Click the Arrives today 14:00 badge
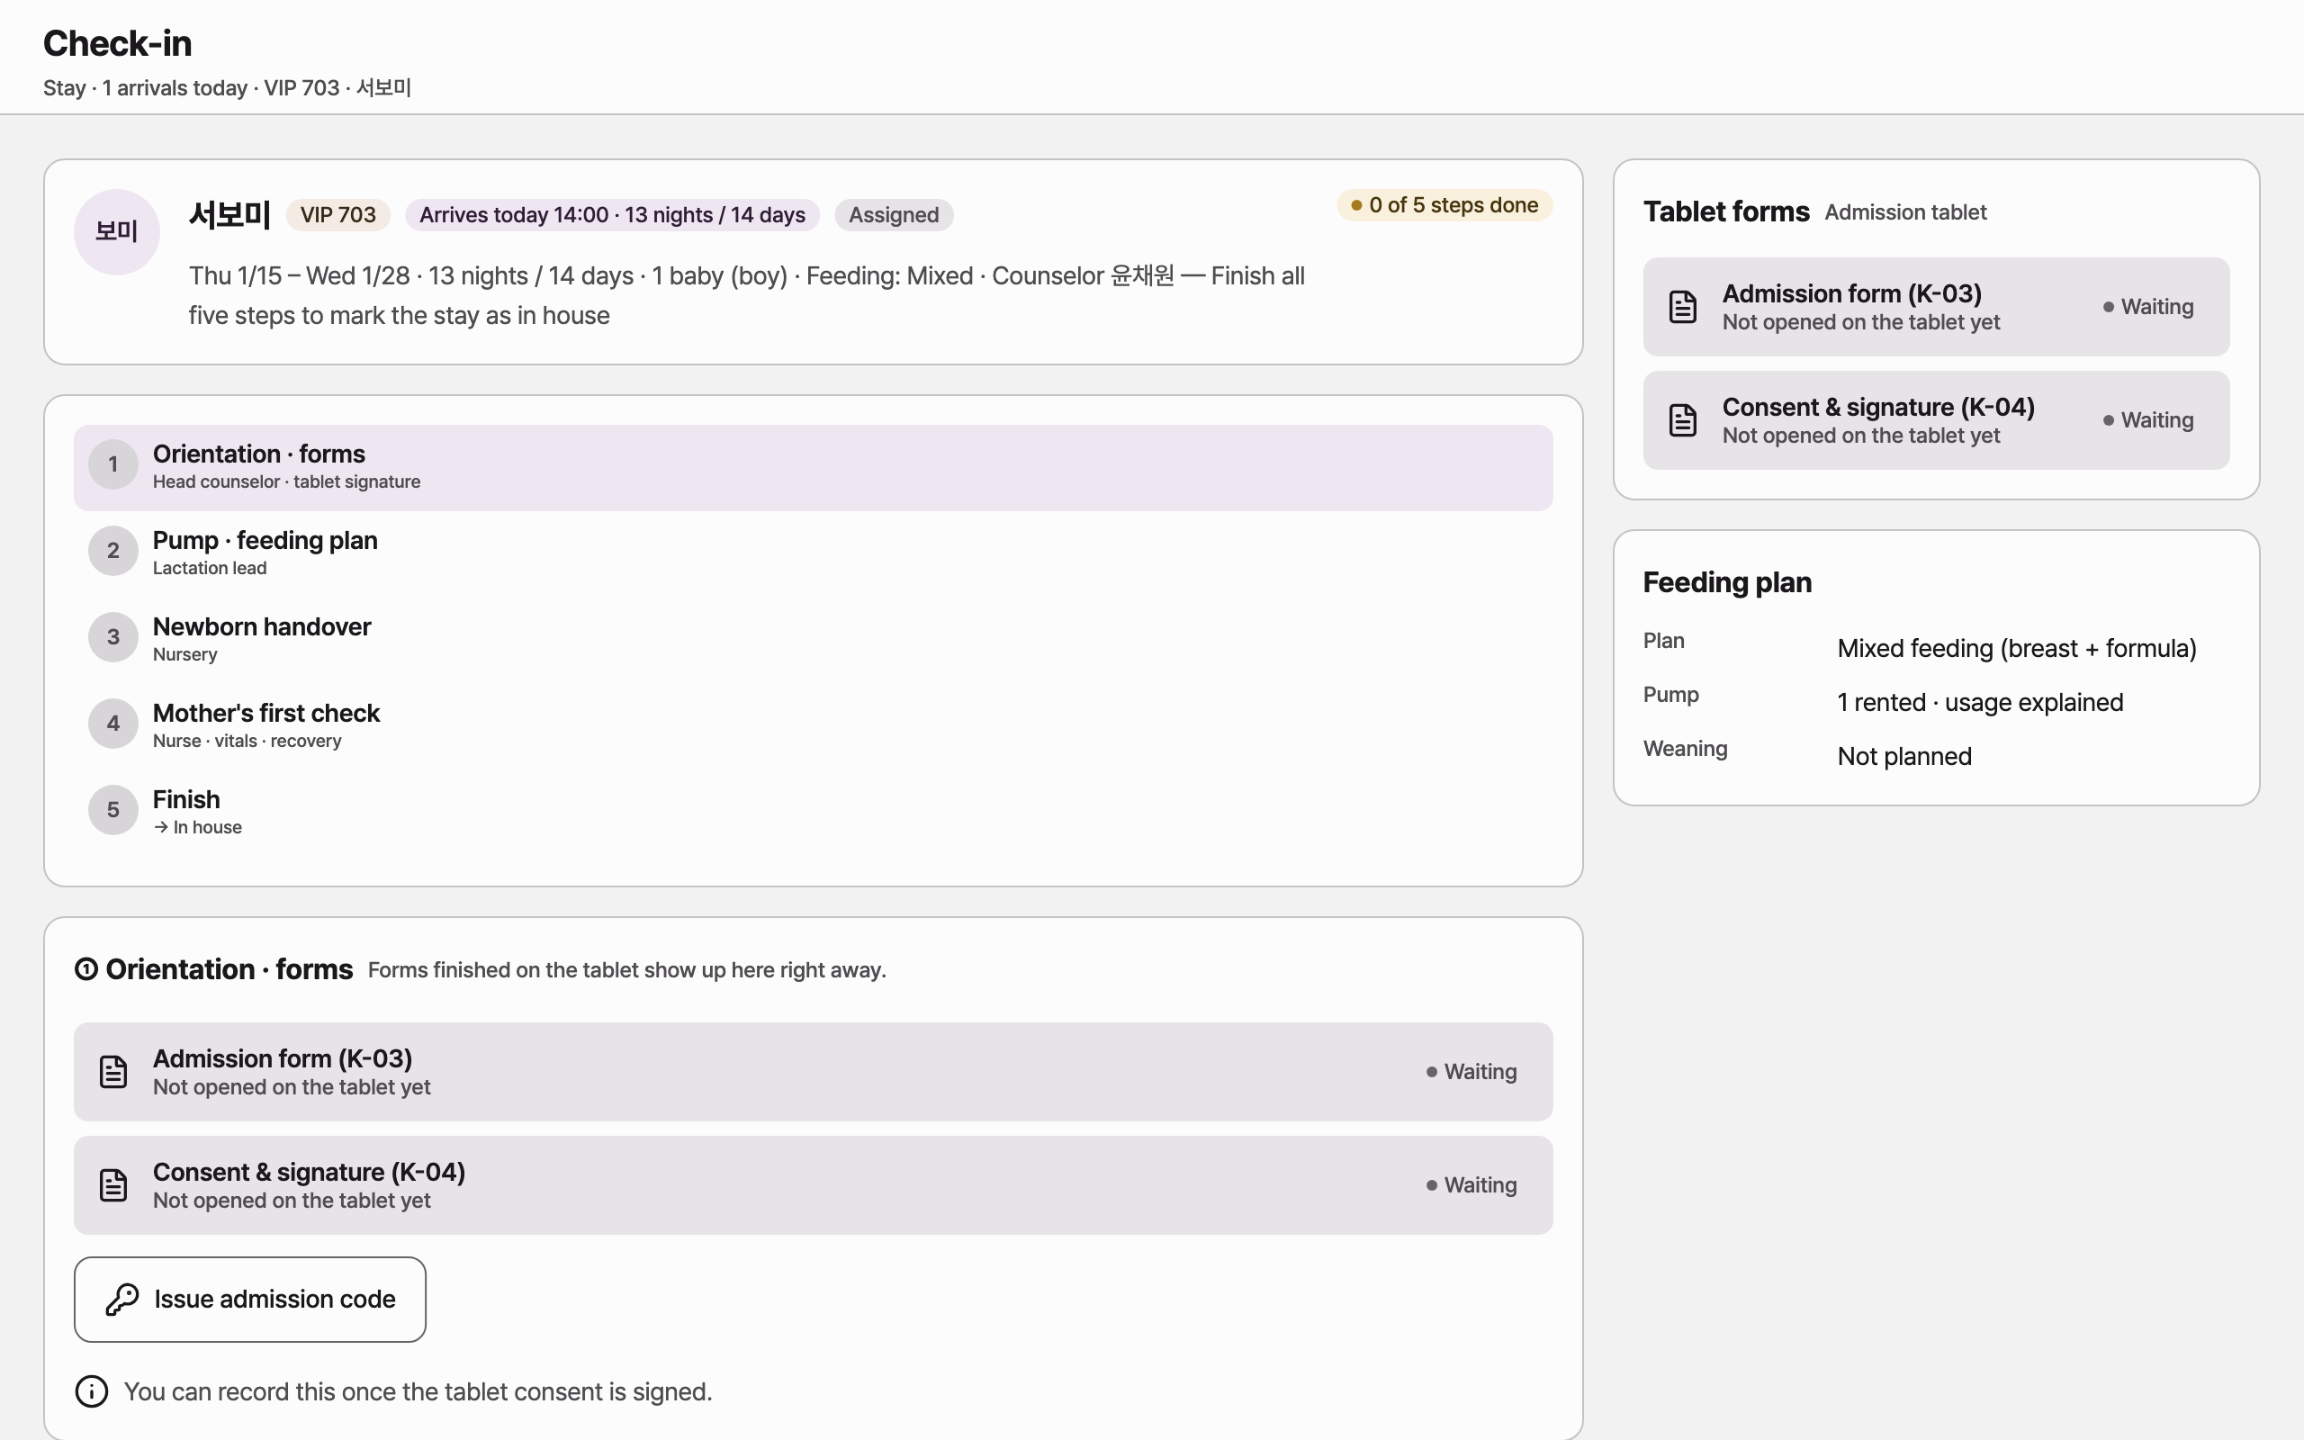 tap(612, 215)
